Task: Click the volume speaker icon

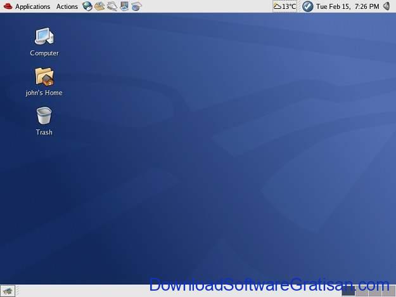Action: tap(386, 6)
